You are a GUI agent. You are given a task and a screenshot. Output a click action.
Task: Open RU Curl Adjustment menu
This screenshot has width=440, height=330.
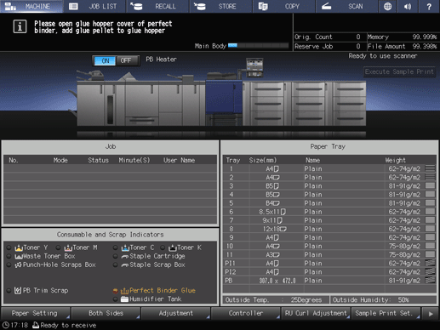click(x=316, y=313)
